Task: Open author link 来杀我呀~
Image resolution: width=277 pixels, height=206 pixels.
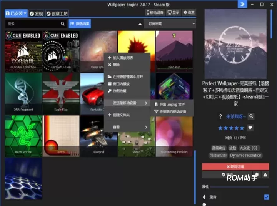Action: click(x=235, y=116)
